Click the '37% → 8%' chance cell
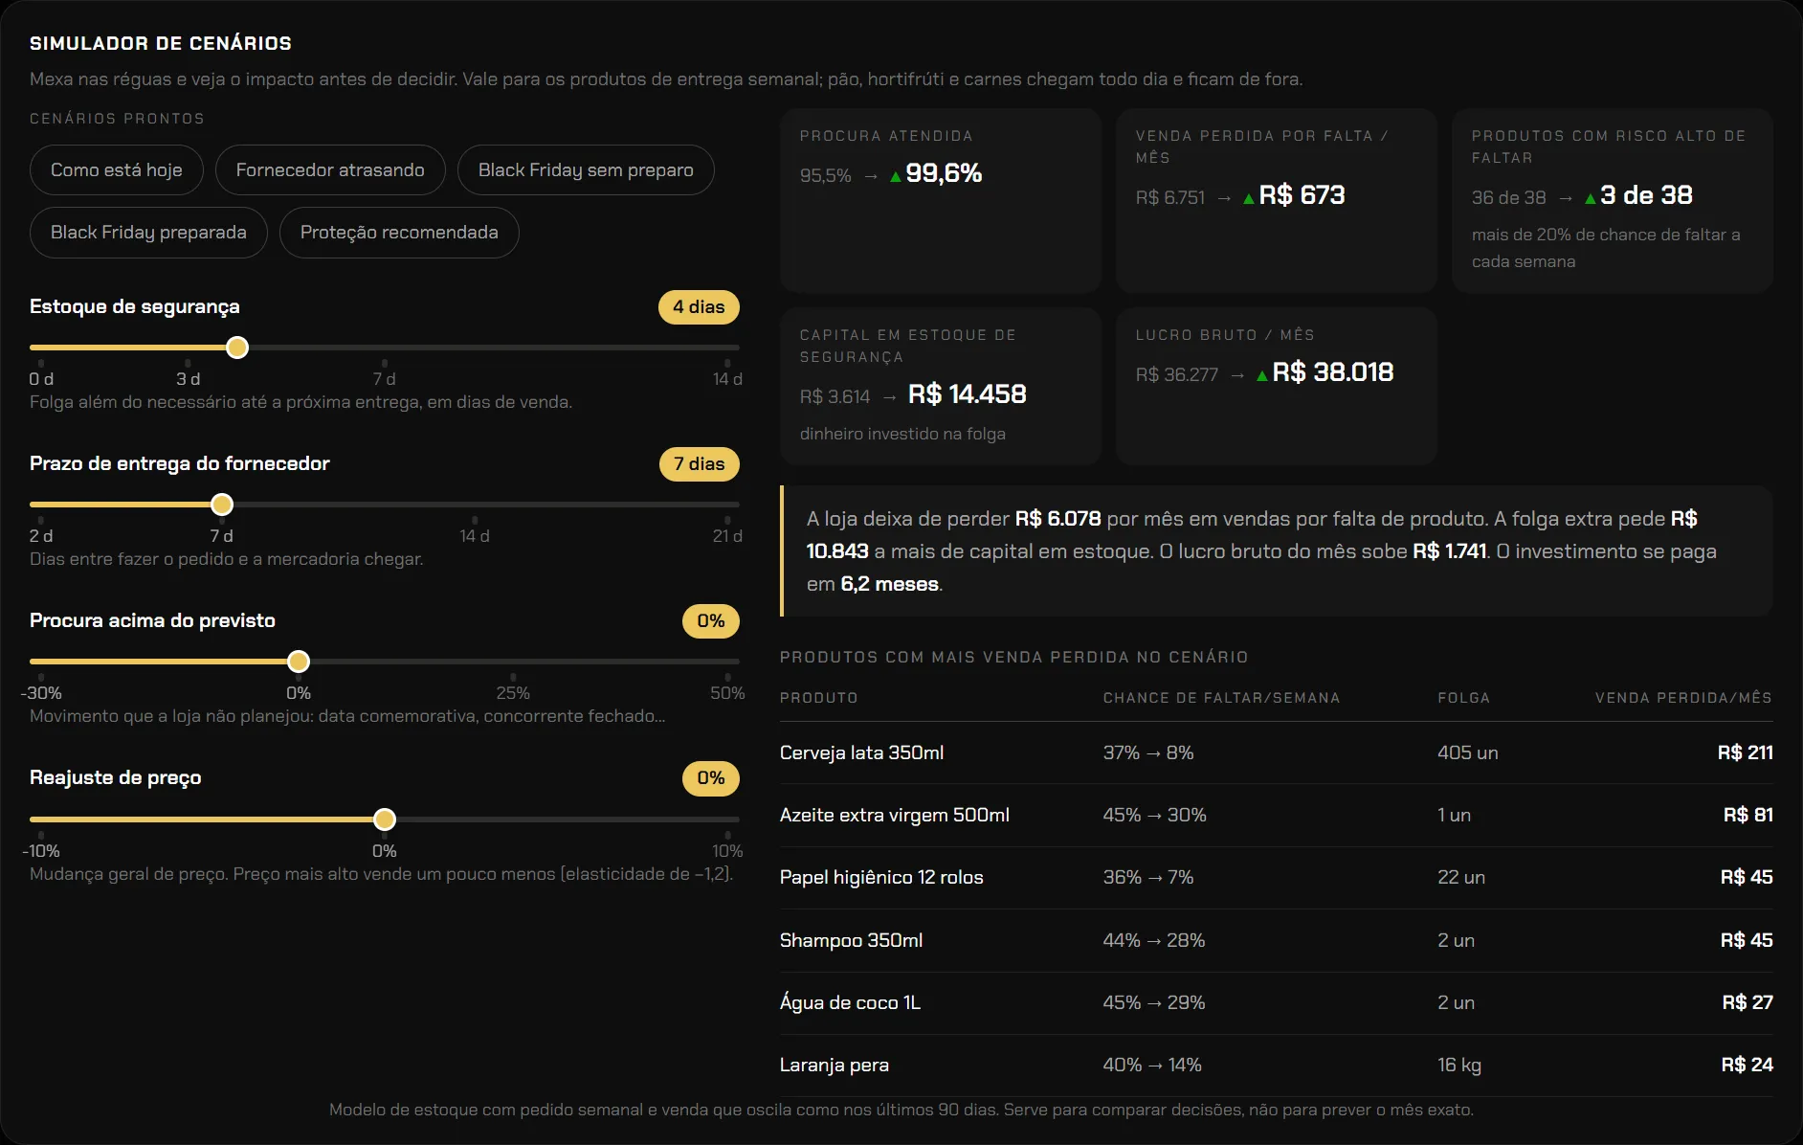 pyautogui.click(x=1148, y=752)
